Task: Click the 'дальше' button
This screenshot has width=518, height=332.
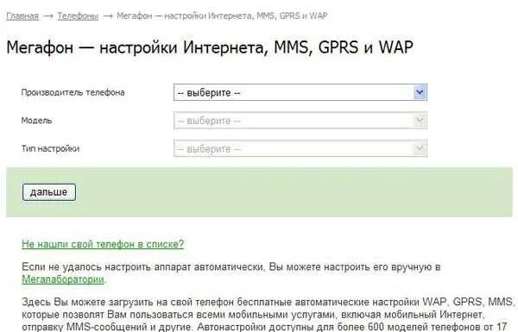Action: tap(49, 192)
